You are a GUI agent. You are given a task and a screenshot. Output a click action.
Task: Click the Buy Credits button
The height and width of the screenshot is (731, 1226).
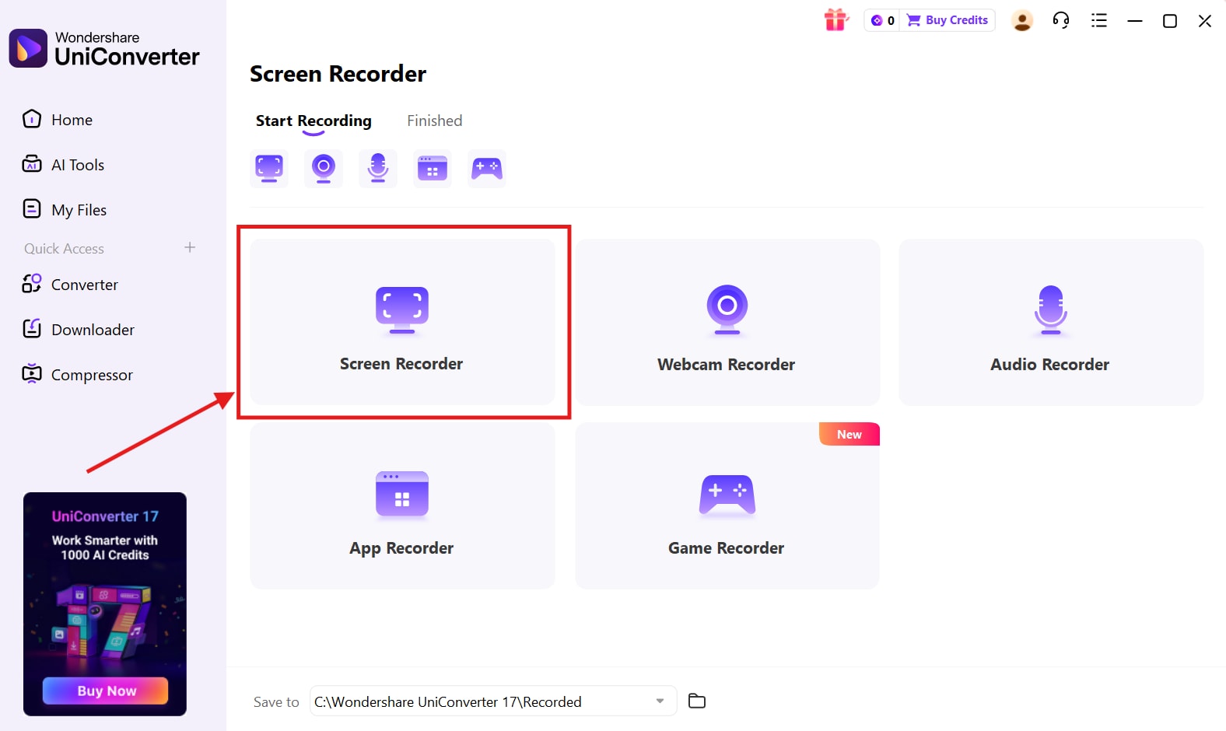(948, 20)
